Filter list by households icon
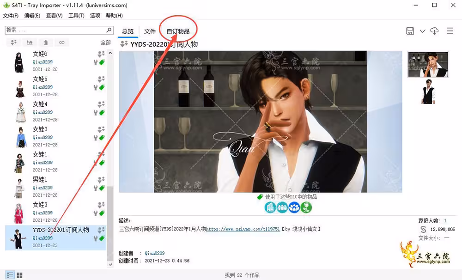Viewport: 462px width, 280px height. coord(13,43)
